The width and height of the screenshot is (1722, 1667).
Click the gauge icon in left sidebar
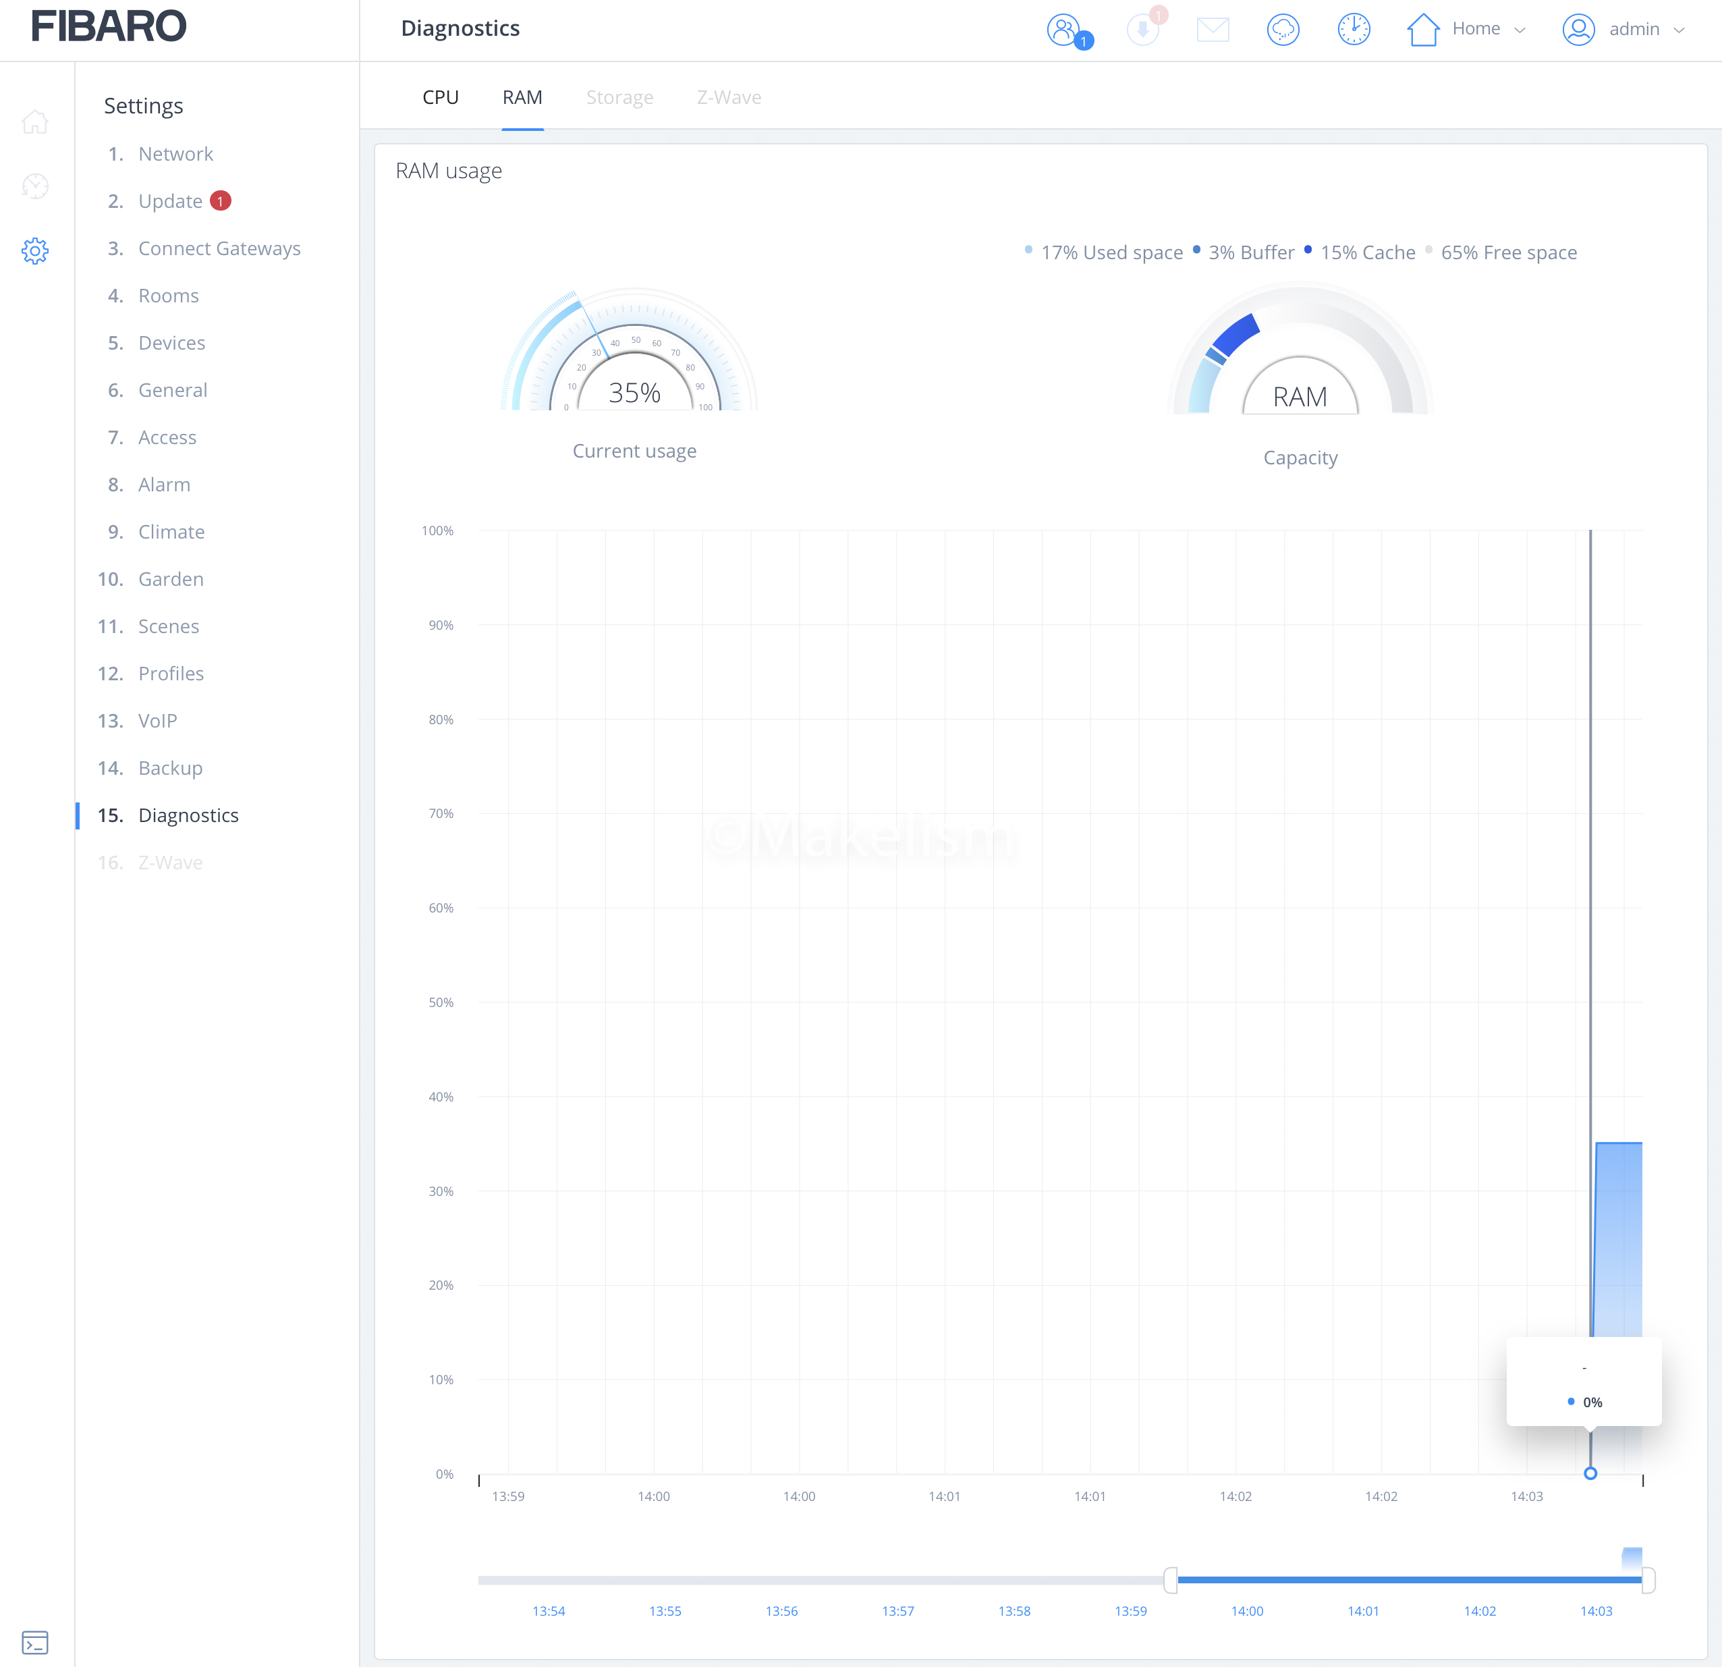point(35,186)
